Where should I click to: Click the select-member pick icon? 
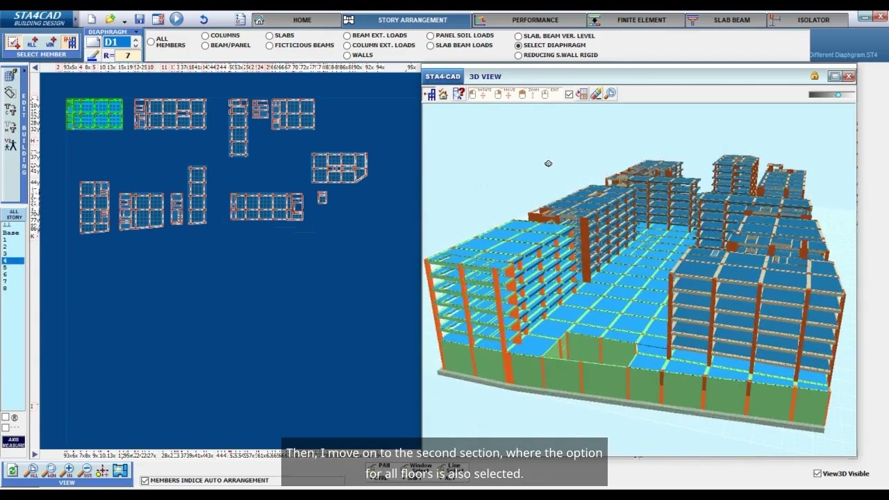click(x=13, y=42)
